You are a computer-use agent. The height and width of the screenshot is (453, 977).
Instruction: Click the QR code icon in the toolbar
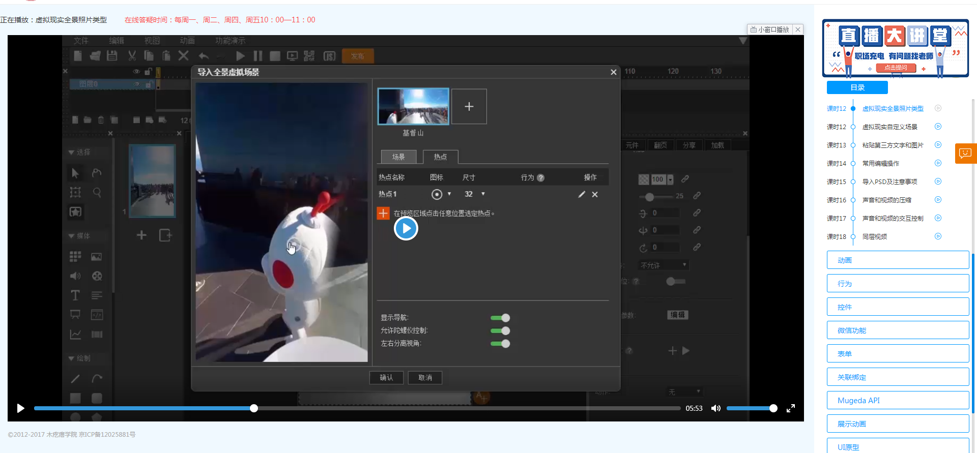tap(309, 56)
